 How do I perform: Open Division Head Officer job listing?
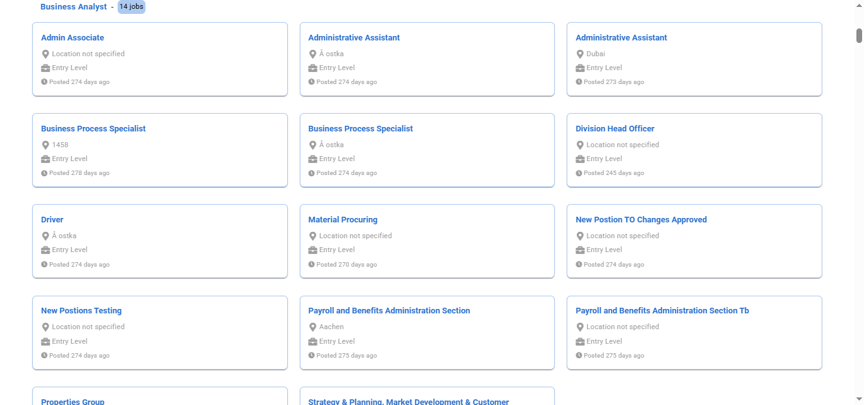[615, 129]
